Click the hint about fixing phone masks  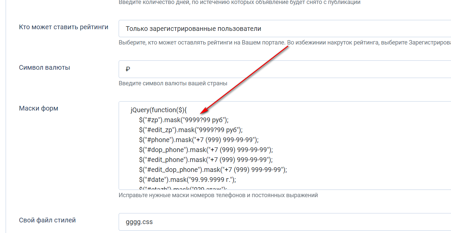[218, 195]
